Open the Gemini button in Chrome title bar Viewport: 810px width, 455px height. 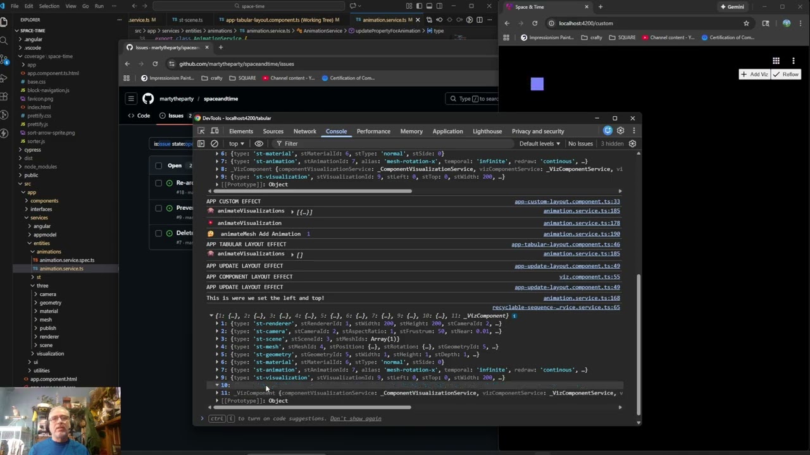coord(732,7)
